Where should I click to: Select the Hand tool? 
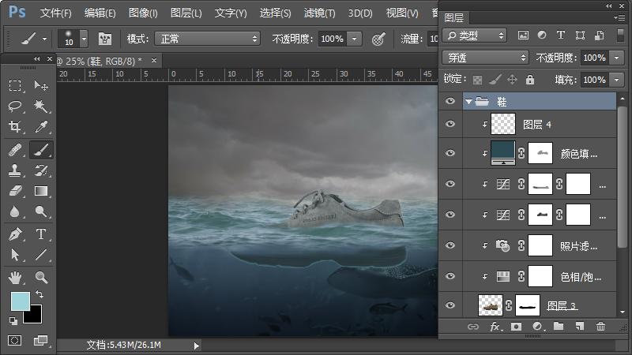pos(15,278)
